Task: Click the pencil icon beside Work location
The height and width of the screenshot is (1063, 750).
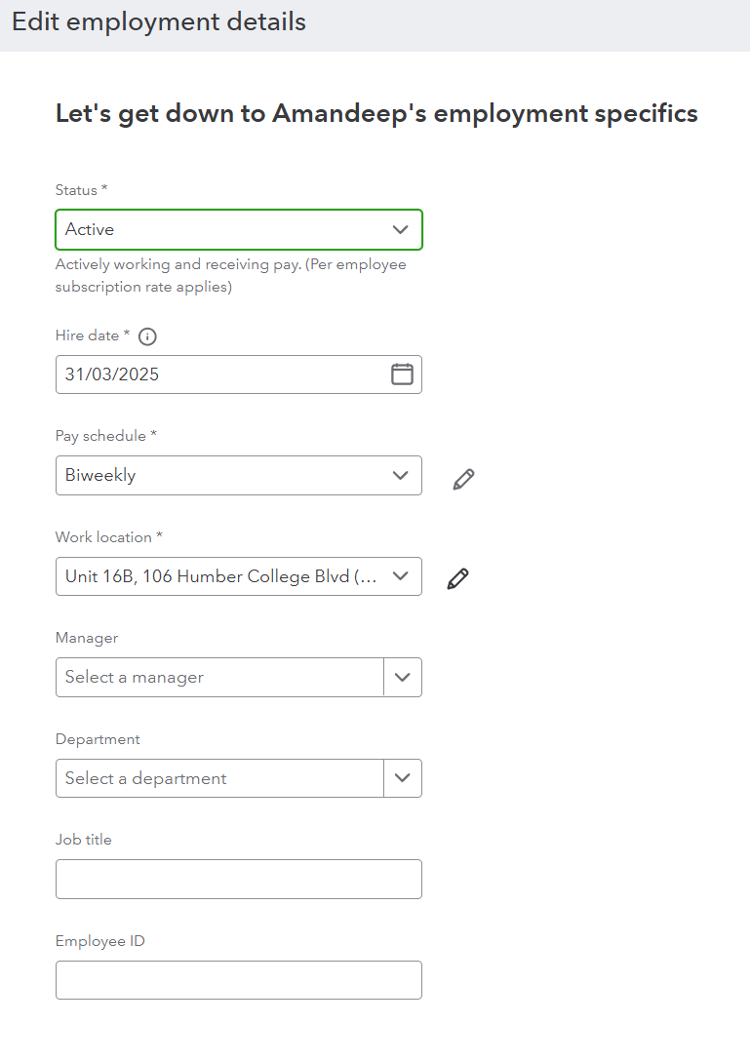Action: (x=457, y=578)
